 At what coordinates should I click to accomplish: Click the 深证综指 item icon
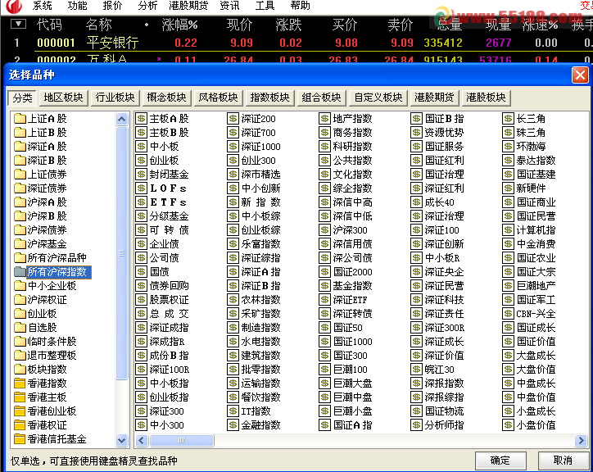[233, 258]
